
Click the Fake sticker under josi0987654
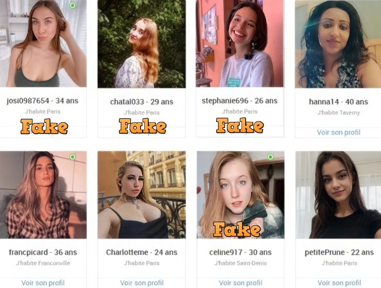point(44,127)
